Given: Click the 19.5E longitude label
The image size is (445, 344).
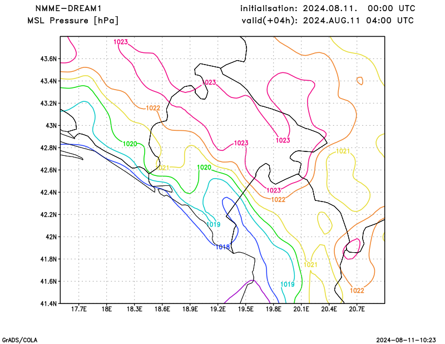Looking at the screenshot, I should pos(245,309).
